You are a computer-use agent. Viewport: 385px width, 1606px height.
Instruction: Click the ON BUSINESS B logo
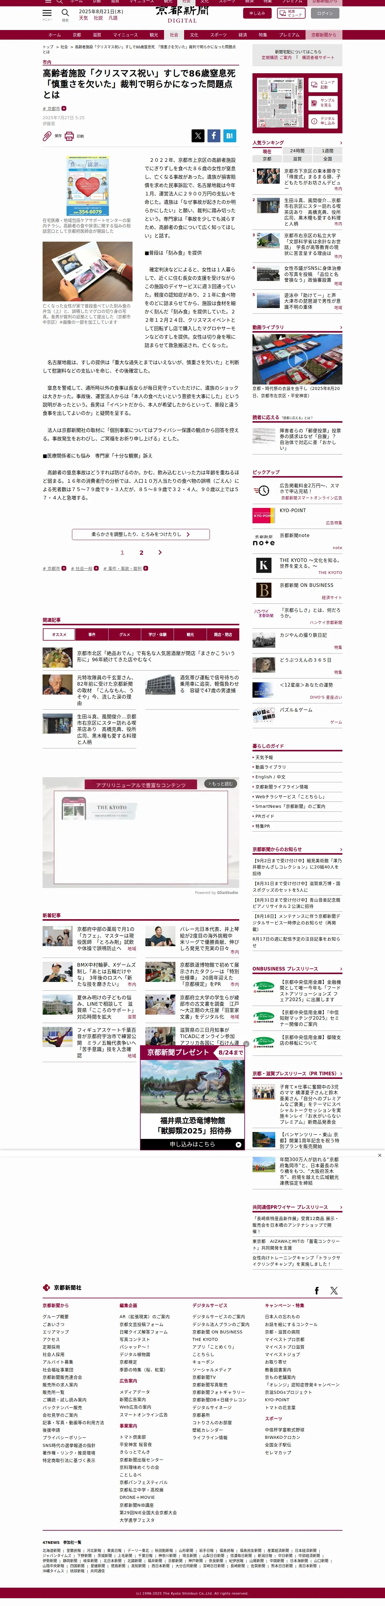click(x=264, y=590)
